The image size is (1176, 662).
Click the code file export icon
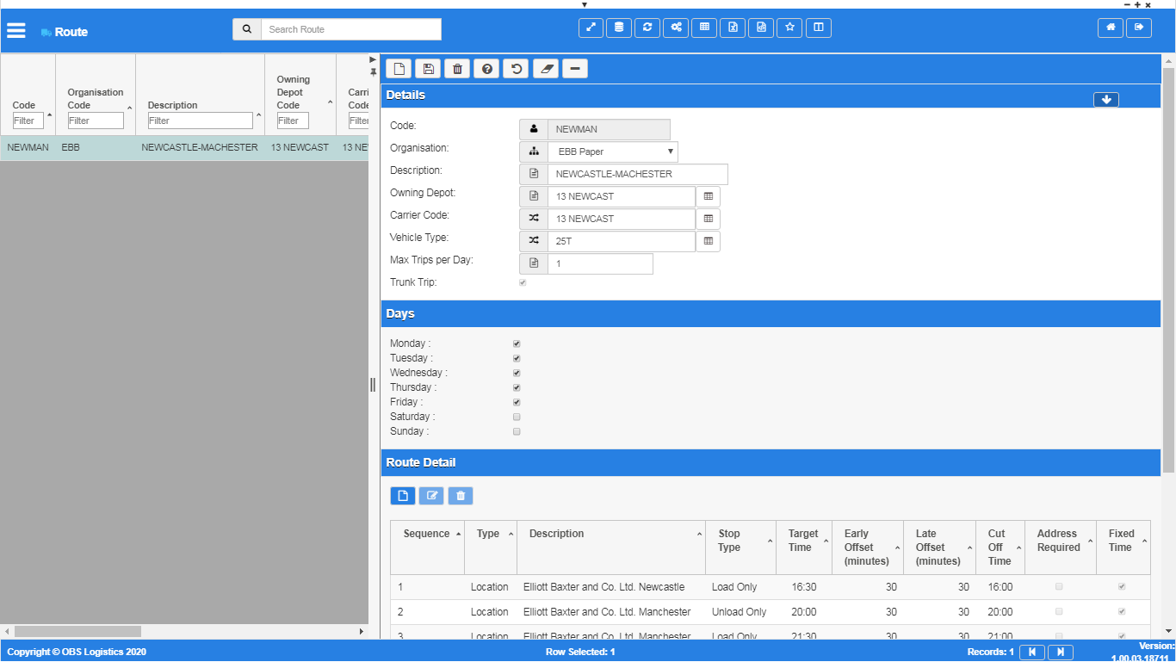point(761,28)
